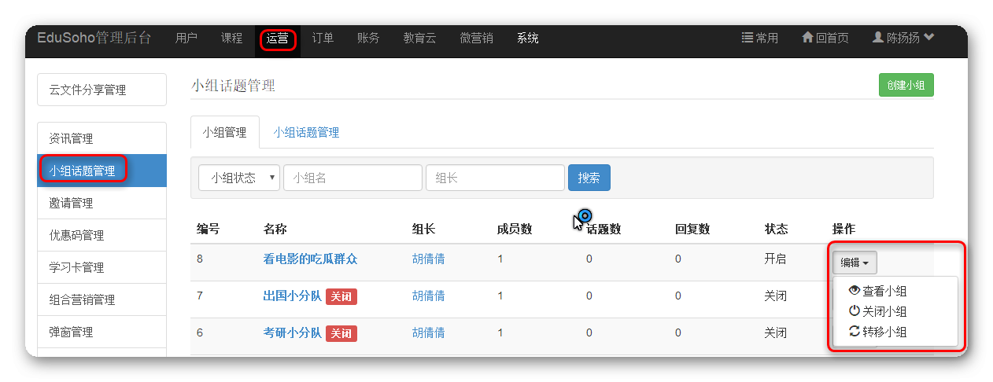The width and height of the screenshot is (993, 382).
Task: Switch to the 小组话题管理 tab
Action: (x=306, y=133)
